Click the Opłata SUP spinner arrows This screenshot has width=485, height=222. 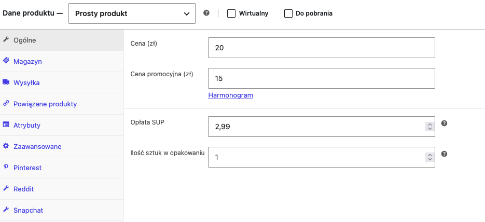(429, 127)
